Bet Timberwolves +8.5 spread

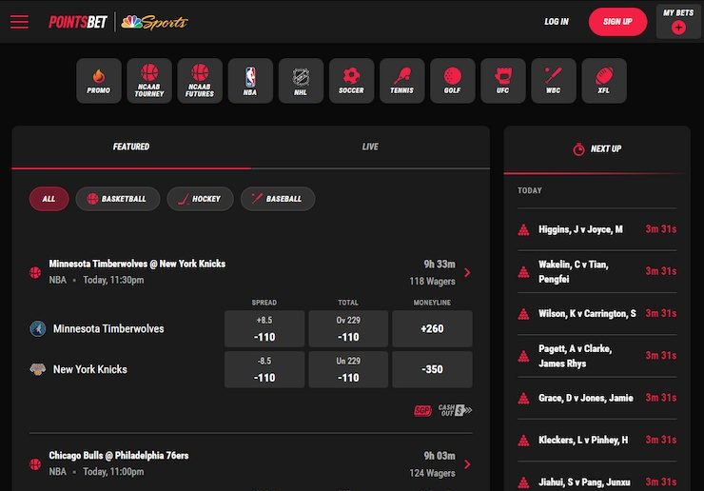(x=264, y=329)
